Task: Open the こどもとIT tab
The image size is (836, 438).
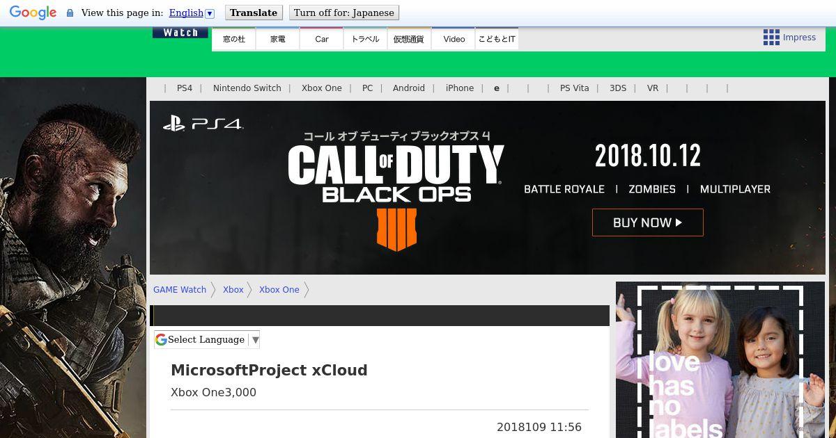Action: 497,39
